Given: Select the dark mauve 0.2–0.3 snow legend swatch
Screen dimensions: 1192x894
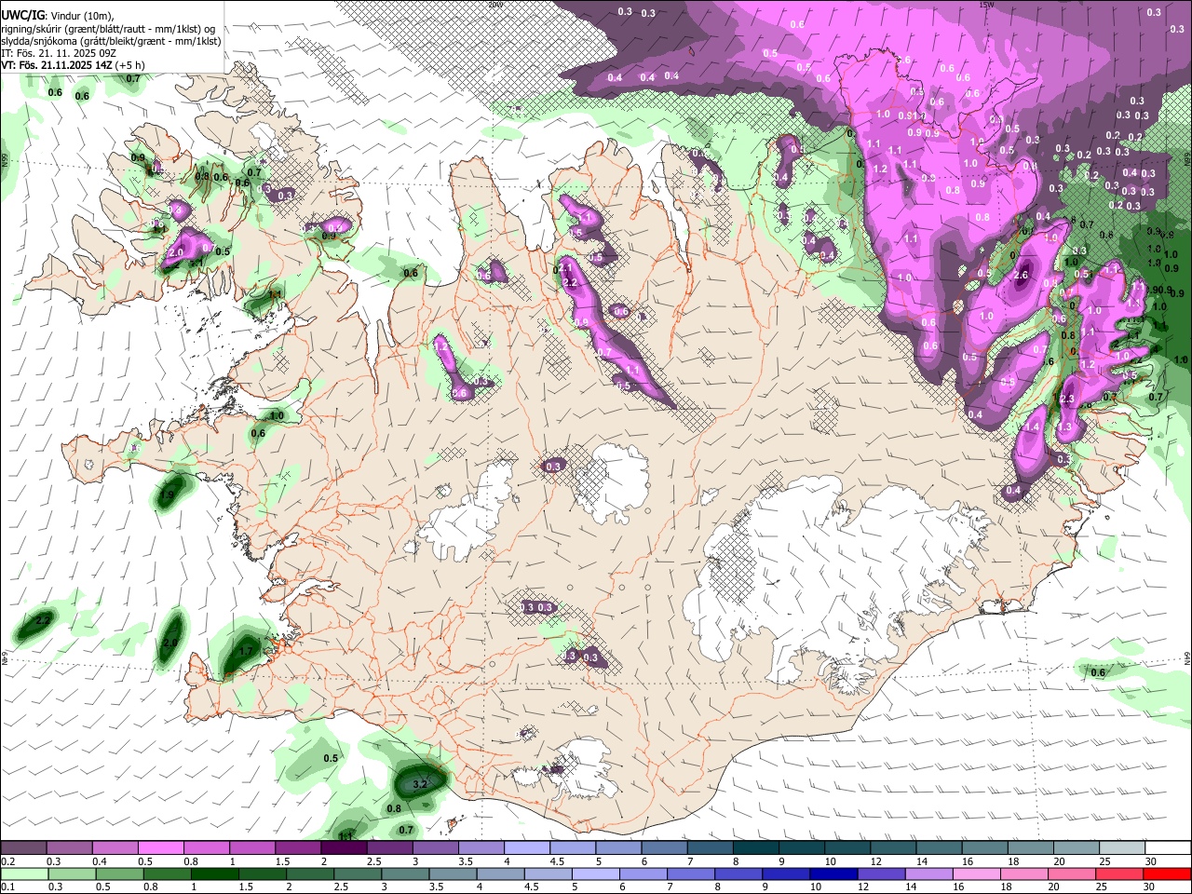Looking at the screenshot, I should [x=23, y=848].
